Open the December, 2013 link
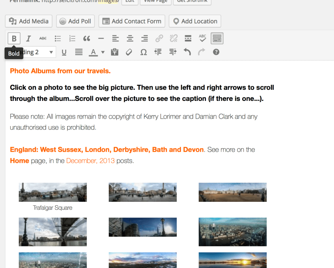Viewport: 334px width, 268px height. (x=90, y=161)
